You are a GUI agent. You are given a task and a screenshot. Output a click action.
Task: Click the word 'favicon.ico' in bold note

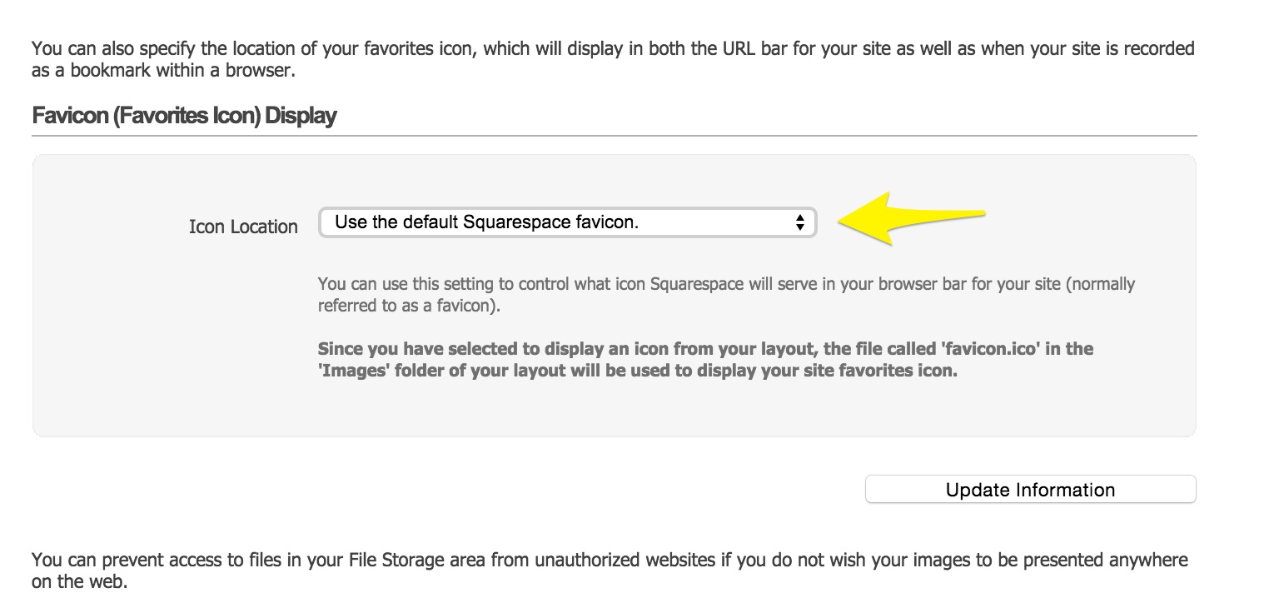coord(993,348)
